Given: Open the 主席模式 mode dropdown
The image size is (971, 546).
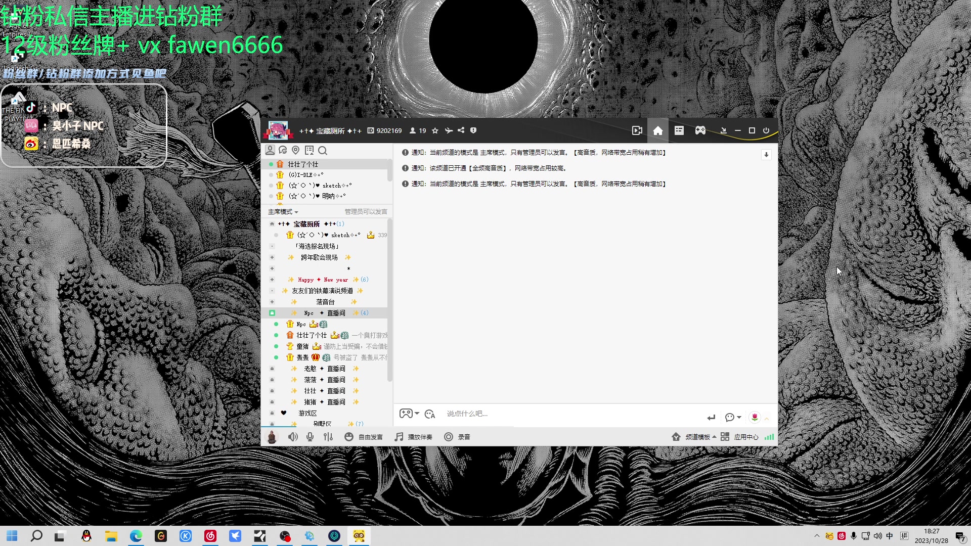Looking at the screenshot, I should [x=283, y=212].
